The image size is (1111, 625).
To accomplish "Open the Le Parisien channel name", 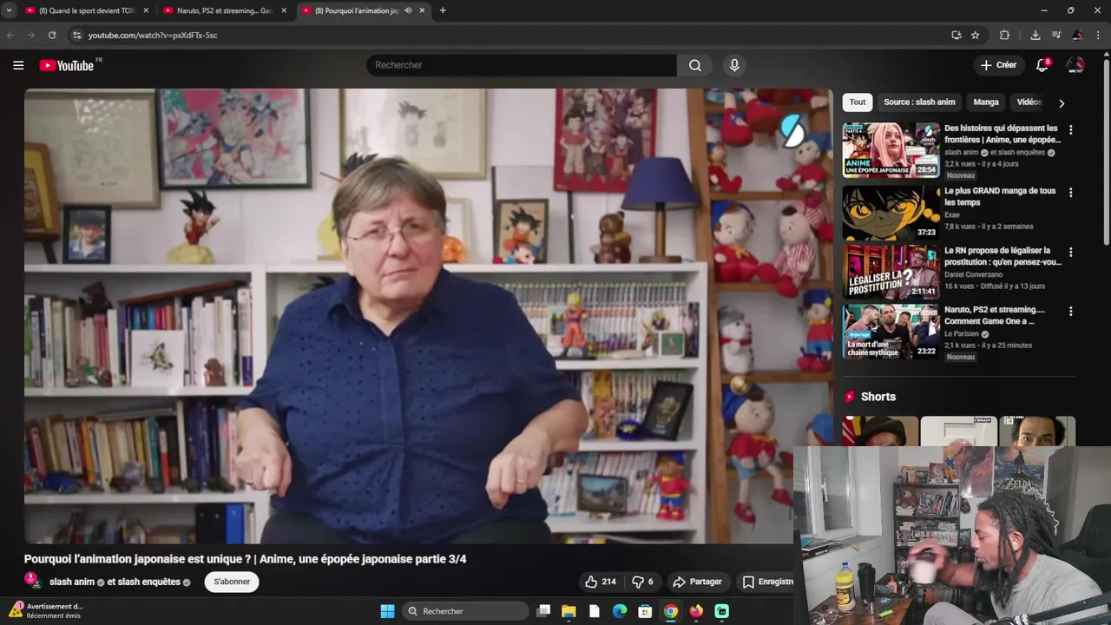I will tap(962, 333).
